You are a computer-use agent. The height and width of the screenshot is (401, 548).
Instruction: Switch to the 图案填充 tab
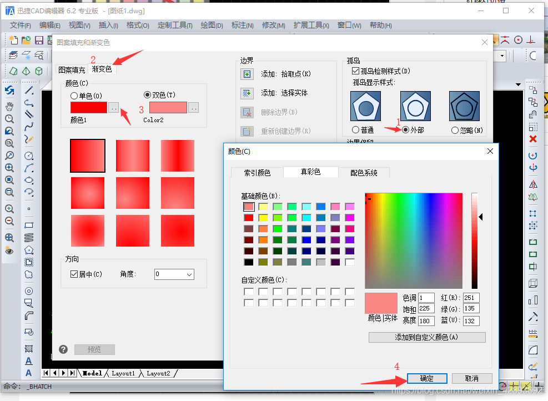[x=72, y=70]
